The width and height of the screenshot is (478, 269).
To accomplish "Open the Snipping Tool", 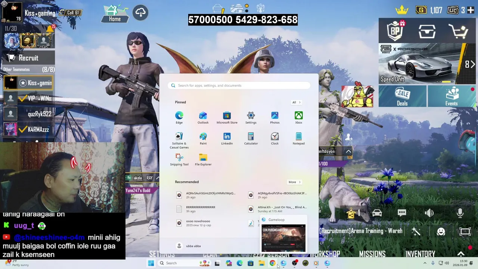I will tap(179, 160).
